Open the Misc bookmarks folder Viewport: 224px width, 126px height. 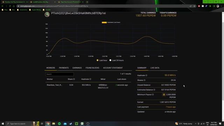click(x=12, y=10)
